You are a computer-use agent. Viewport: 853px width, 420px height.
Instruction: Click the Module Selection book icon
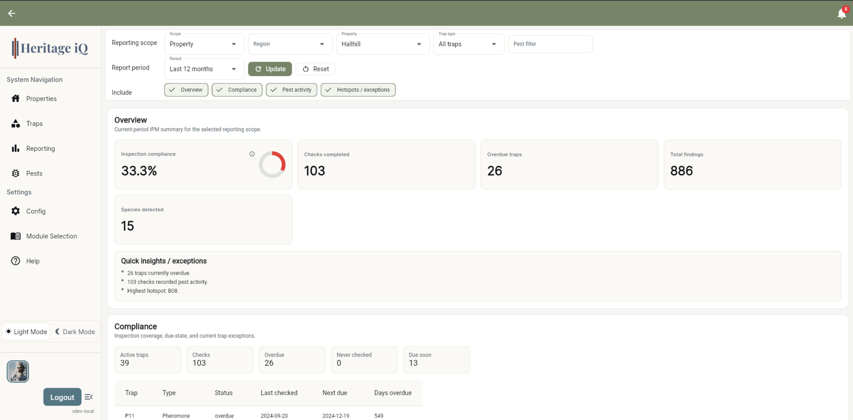point(15,236)
